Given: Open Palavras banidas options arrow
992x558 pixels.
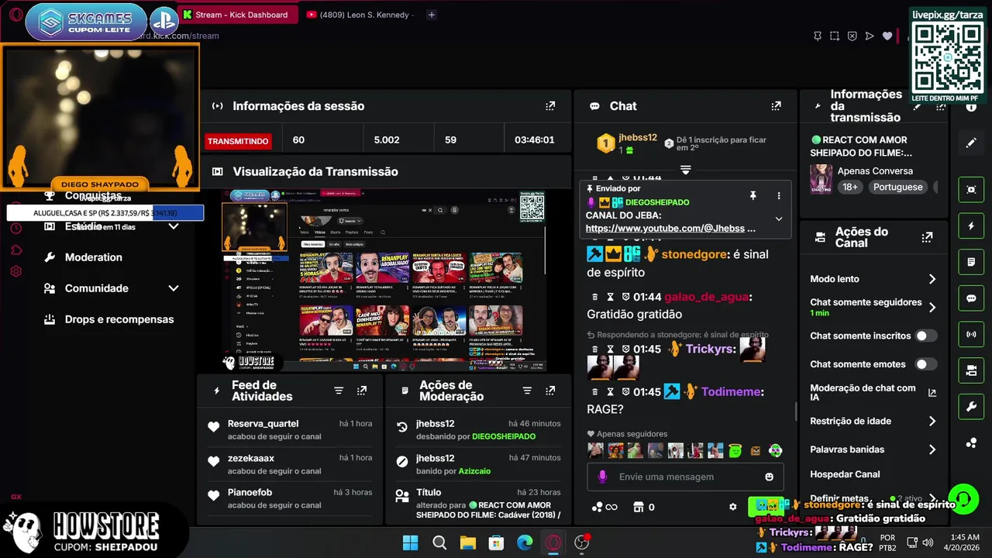Looking at the screenshot, I should pos(932,449).
